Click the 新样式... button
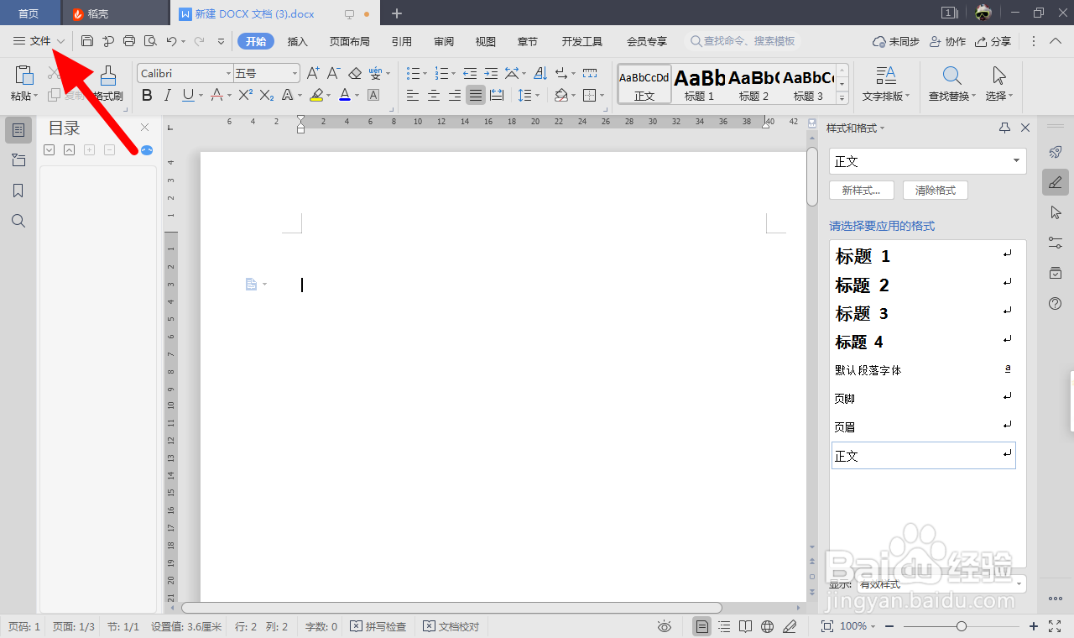This screenshot has height=638, width=1074. point(862,191)
